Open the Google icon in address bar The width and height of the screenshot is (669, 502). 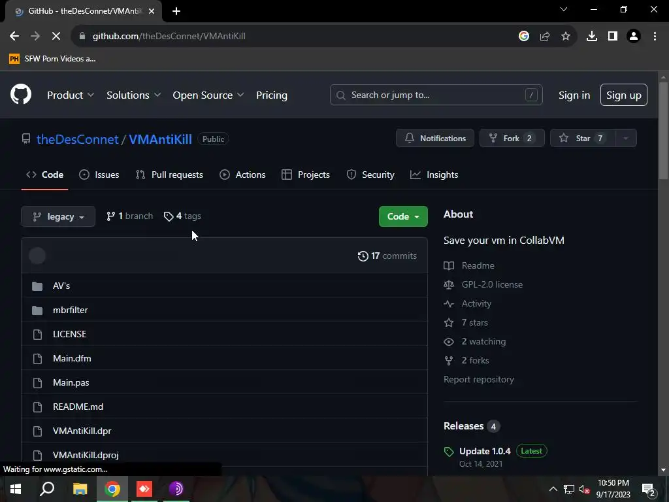pyautogui.click(x=524, y=37)
